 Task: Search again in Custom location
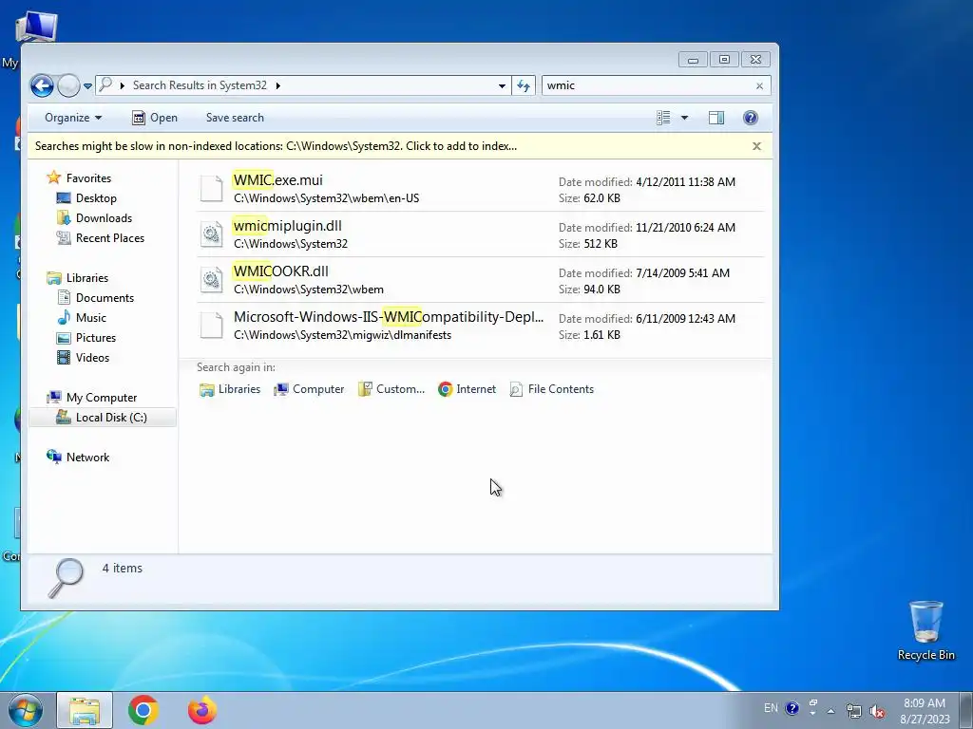click(391, 389)
